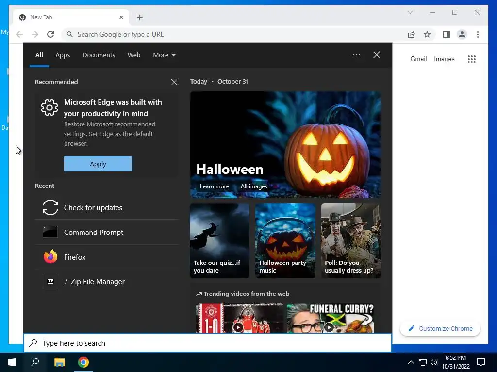Open the dress up poll tile
The image size is (497, 372).
tap(351, 241)
